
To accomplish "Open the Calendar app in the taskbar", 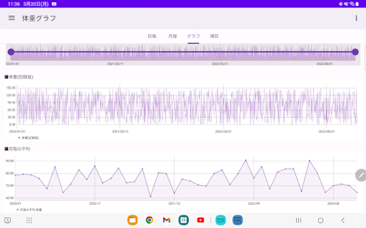I will pyautogui.click(x=184, y=220).
